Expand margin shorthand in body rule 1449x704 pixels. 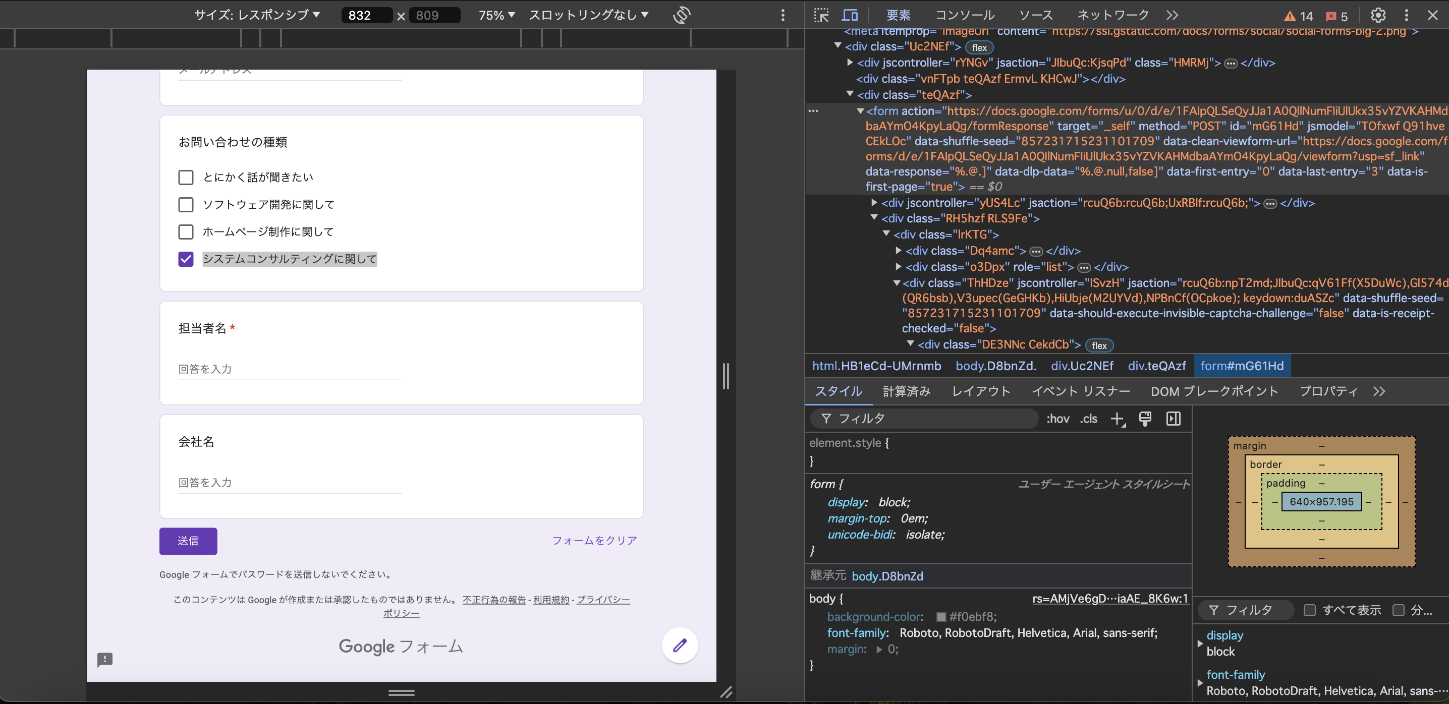(878, 650)
